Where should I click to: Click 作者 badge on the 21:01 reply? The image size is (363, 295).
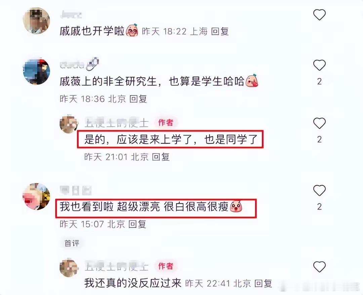pyautogui.click(x=165, y=122)
